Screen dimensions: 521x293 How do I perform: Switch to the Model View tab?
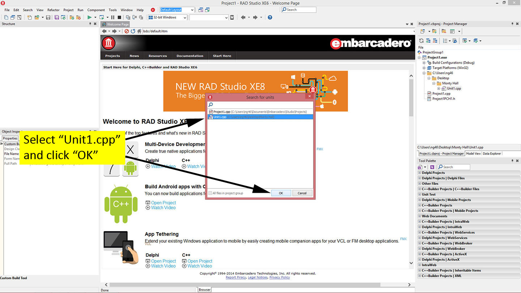pos(473,153)
